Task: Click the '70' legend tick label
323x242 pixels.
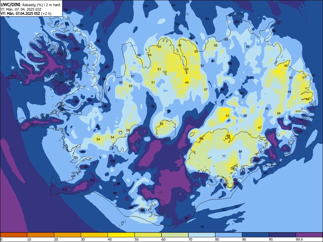Action: [x=190, y=239]
